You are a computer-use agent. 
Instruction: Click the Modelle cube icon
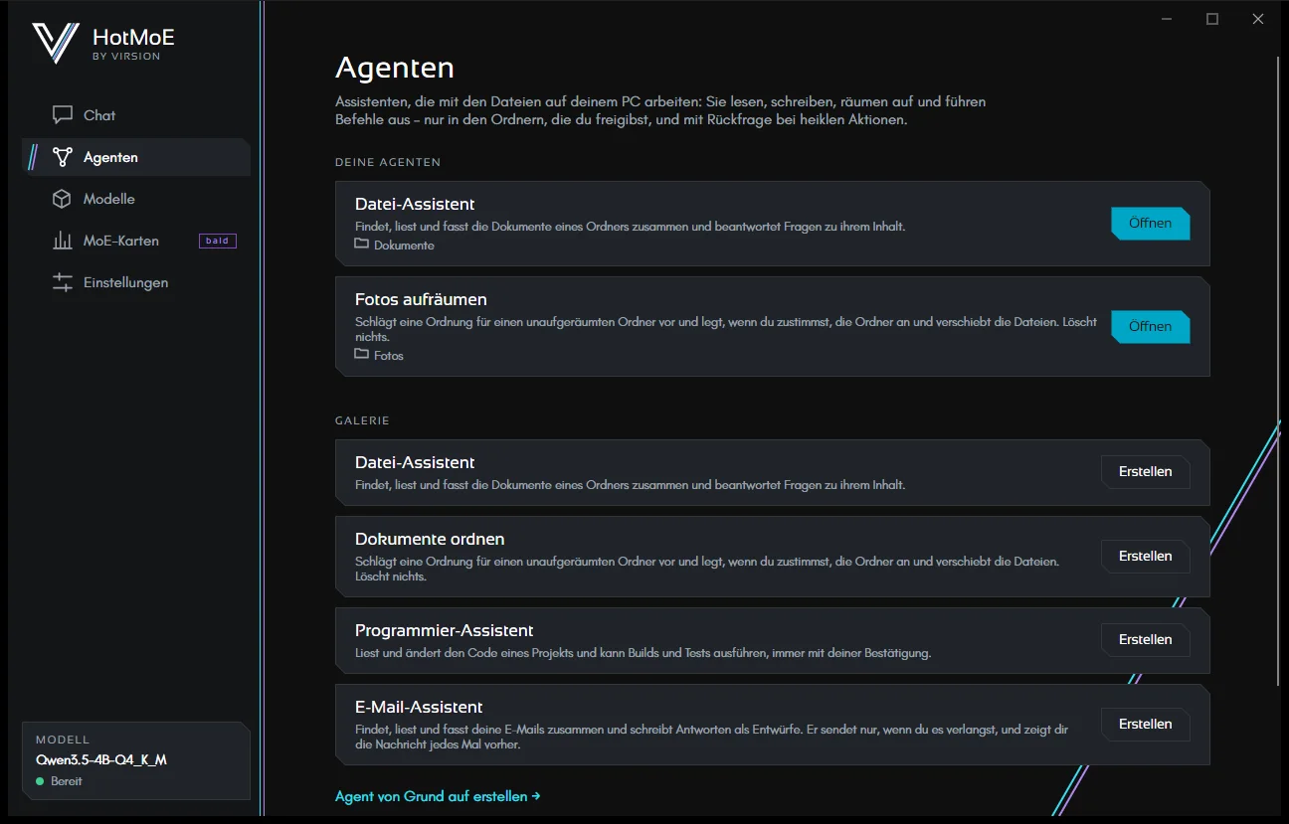tap(63, 199)
